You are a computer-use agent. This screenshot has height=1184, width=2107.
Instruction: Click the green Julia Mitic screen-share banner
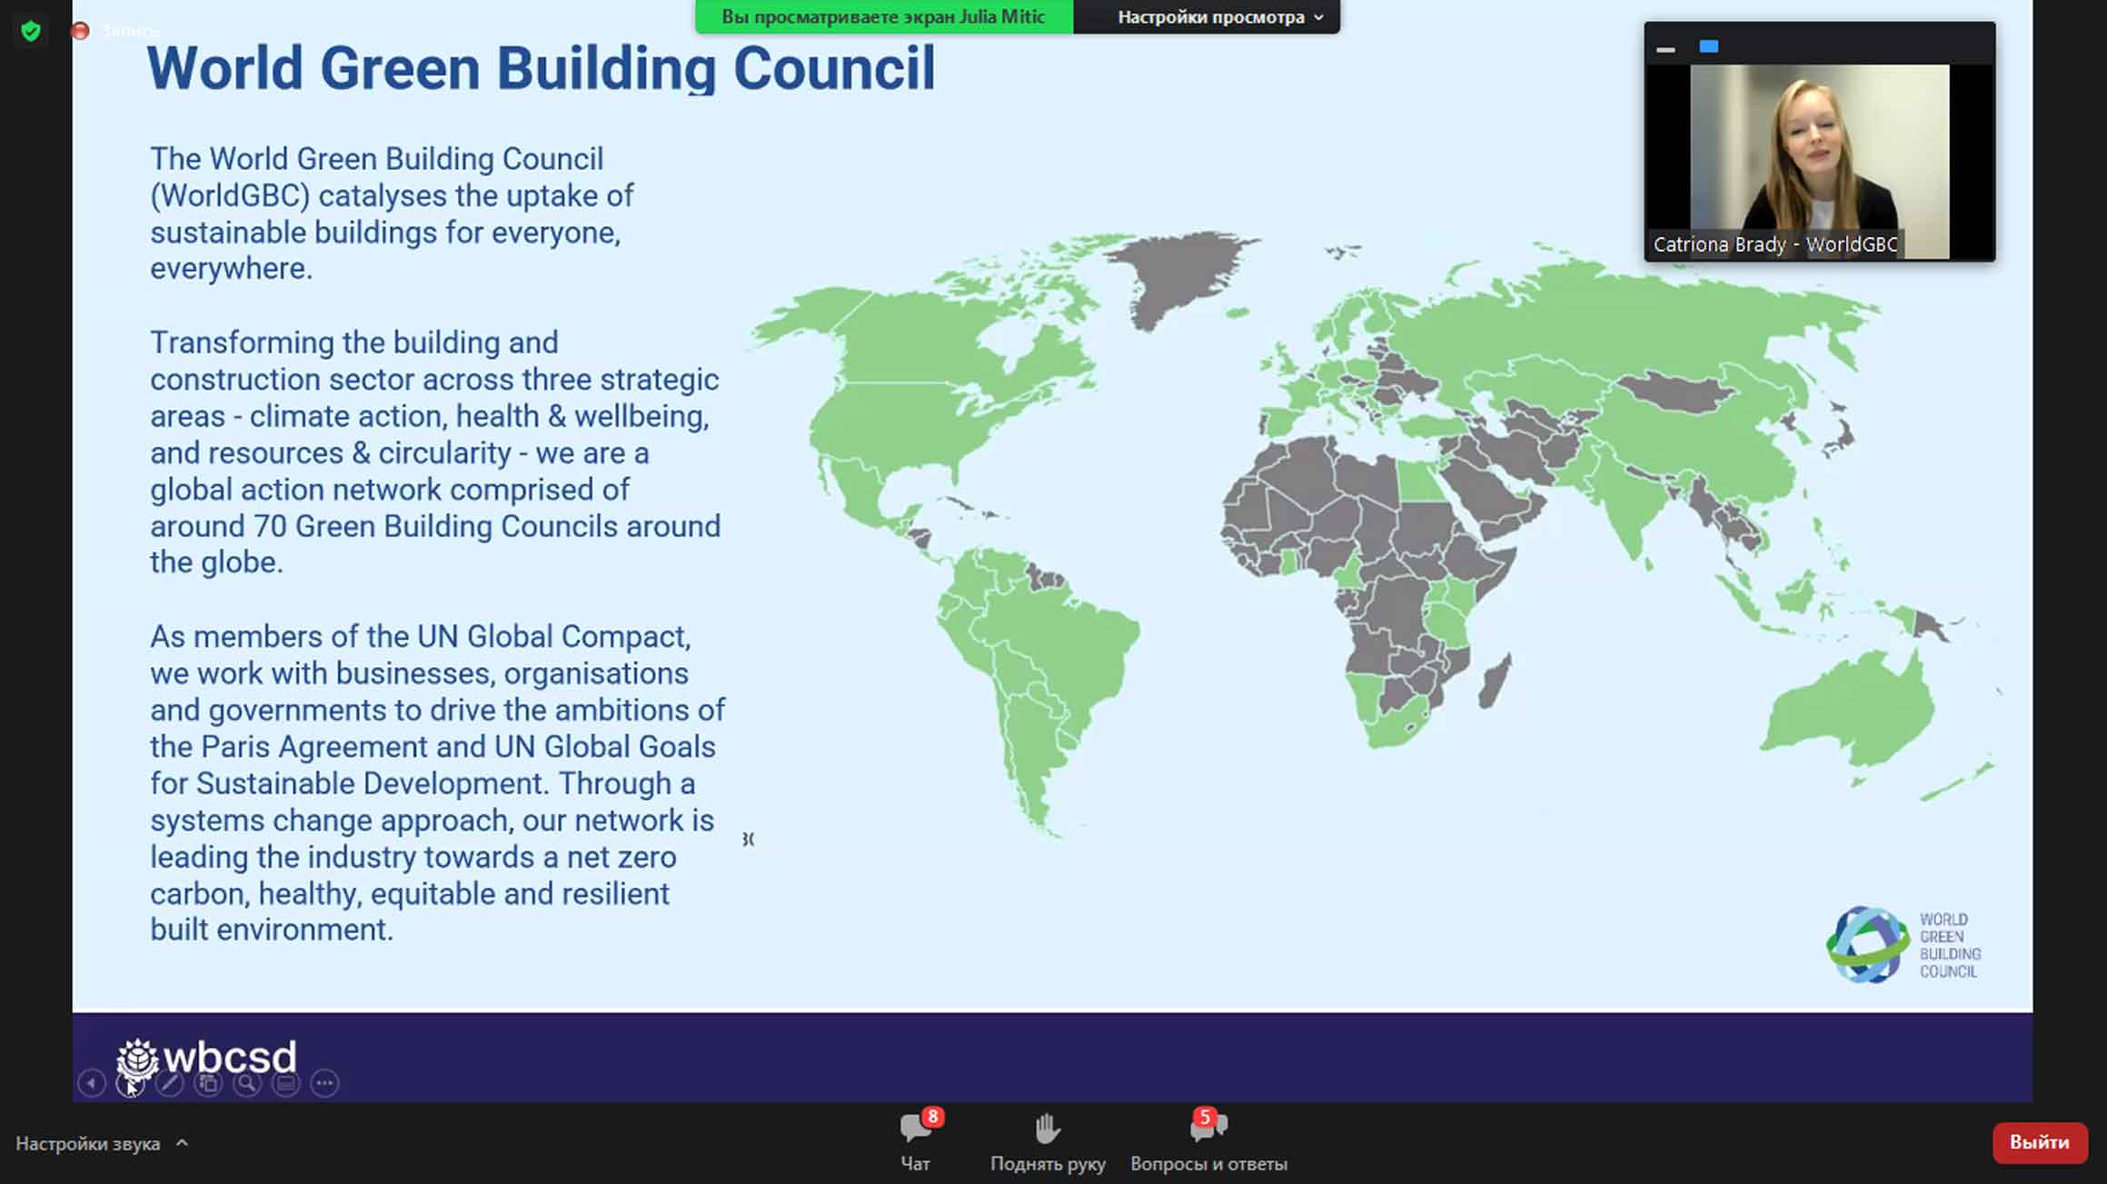pyautogui.click(x=884, y=17)
